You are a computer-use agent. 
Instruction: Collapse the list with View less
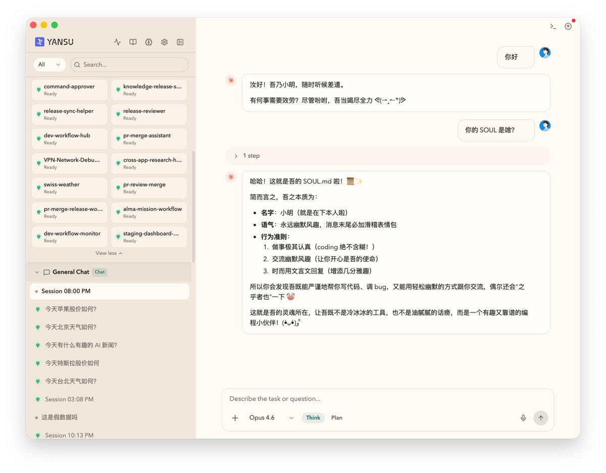(x=109, y=253)
